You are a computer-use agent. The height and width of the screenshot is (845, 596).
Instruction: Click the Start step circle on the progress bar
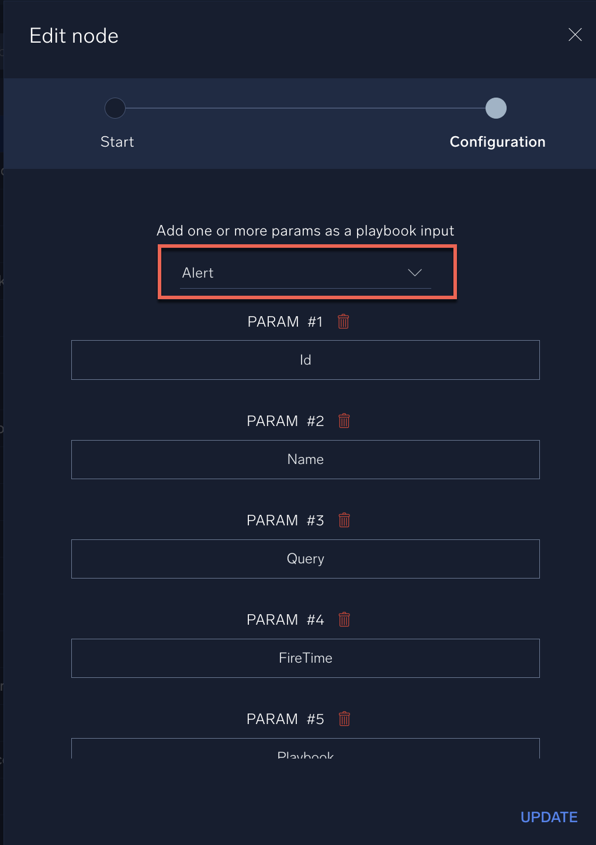[115, 108]
